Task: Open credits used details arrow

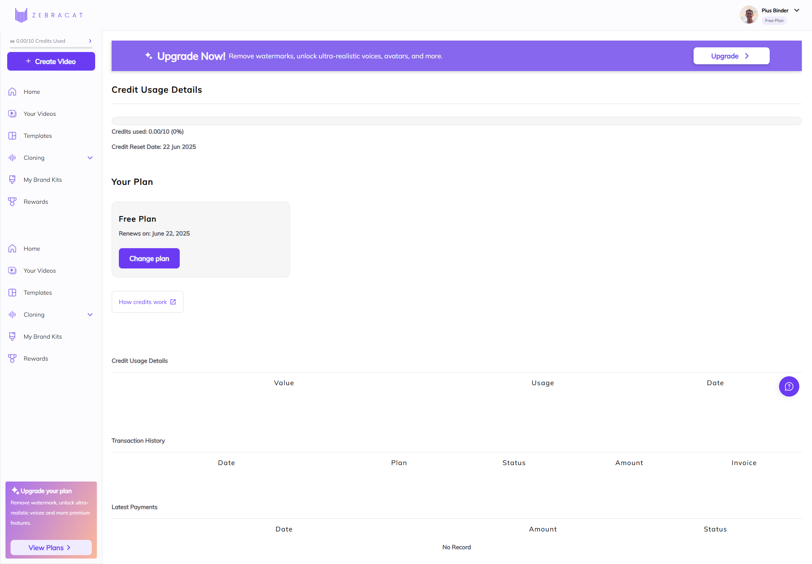Action: pyautogui.click(x=90, y=41)
